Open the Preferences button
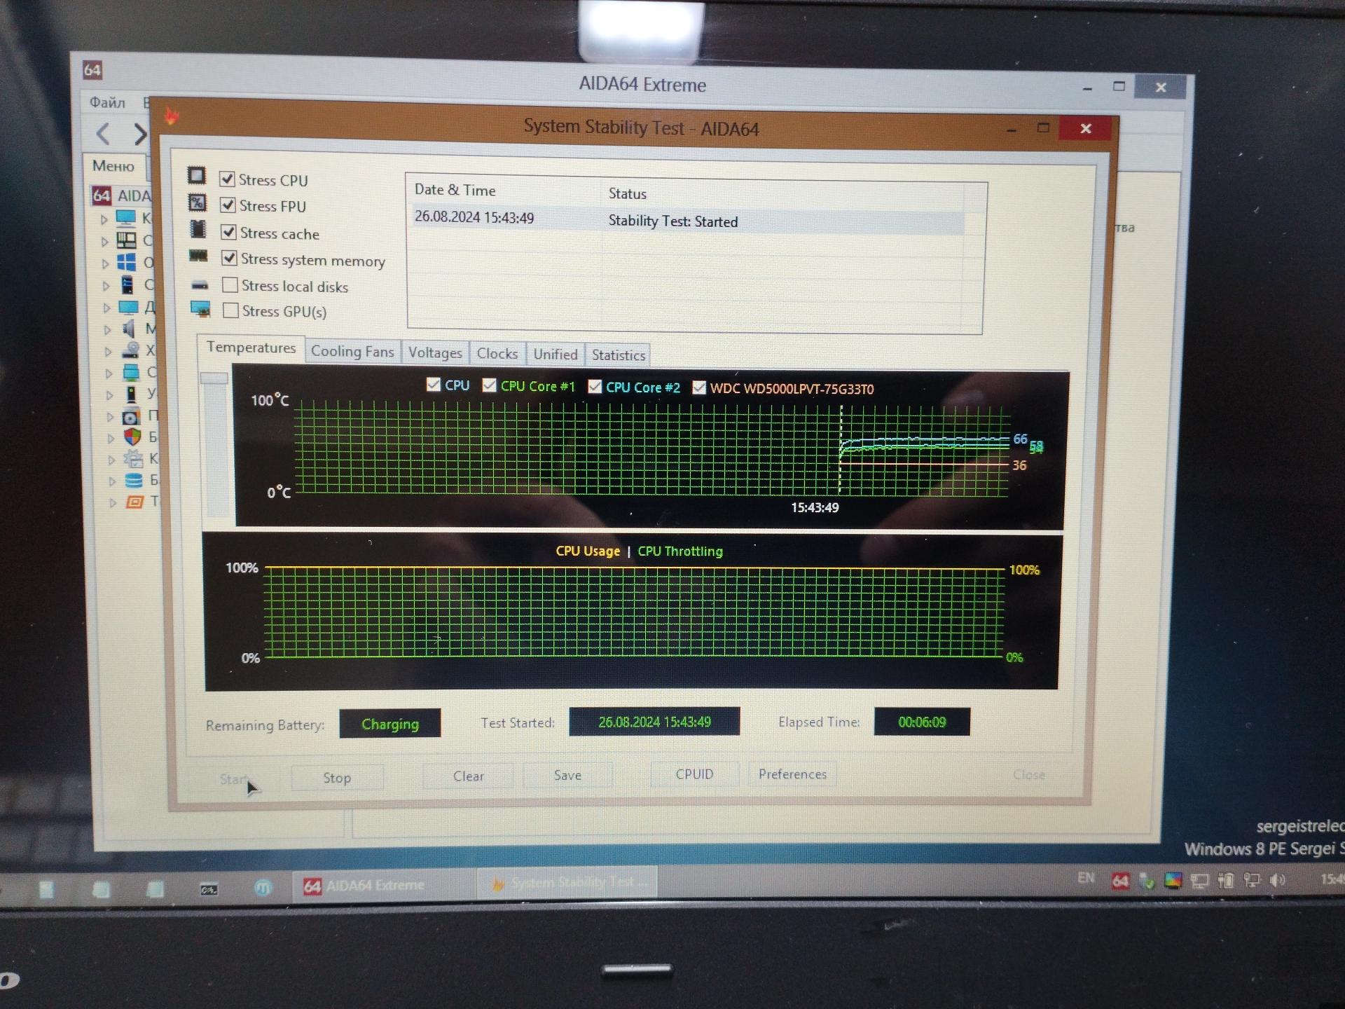Image resolution: width=1345 pixels, height=1009 pixels. pyautogui.click(x=792, y=774)
